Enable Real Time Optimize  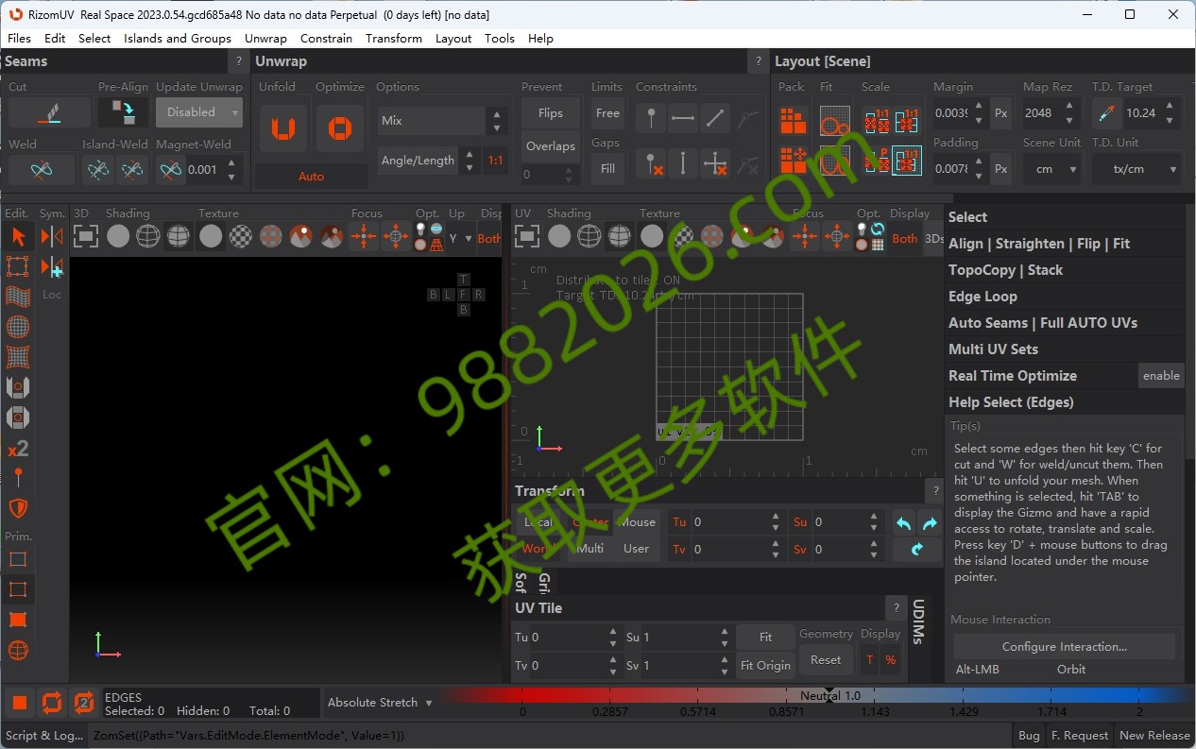1161,376
